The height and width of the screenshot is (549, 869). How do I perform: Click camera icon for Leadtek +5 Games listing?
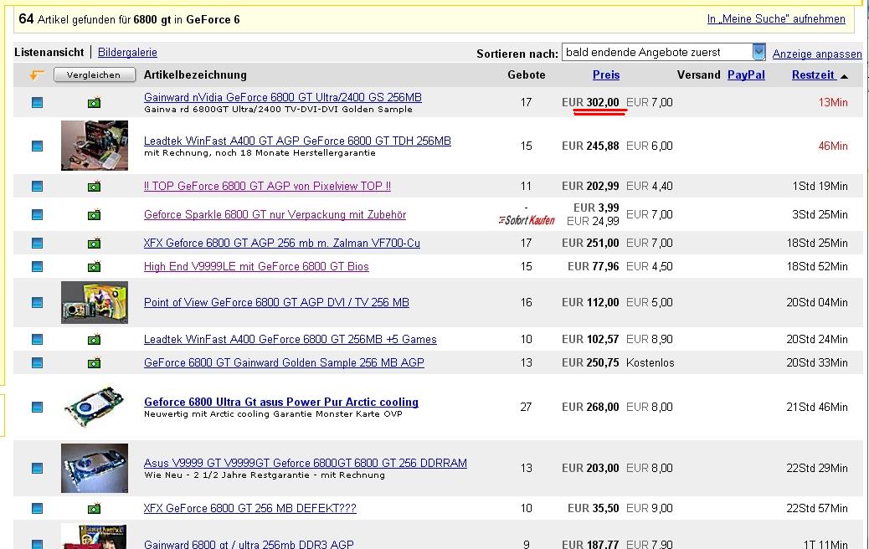[95, 339]
